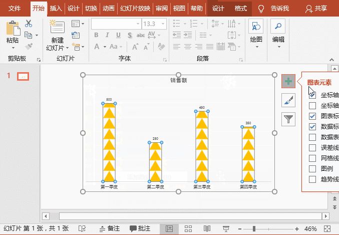Open 批注 comments pane
This screenshot has width=339, height=235.
[x=140, y=228]
